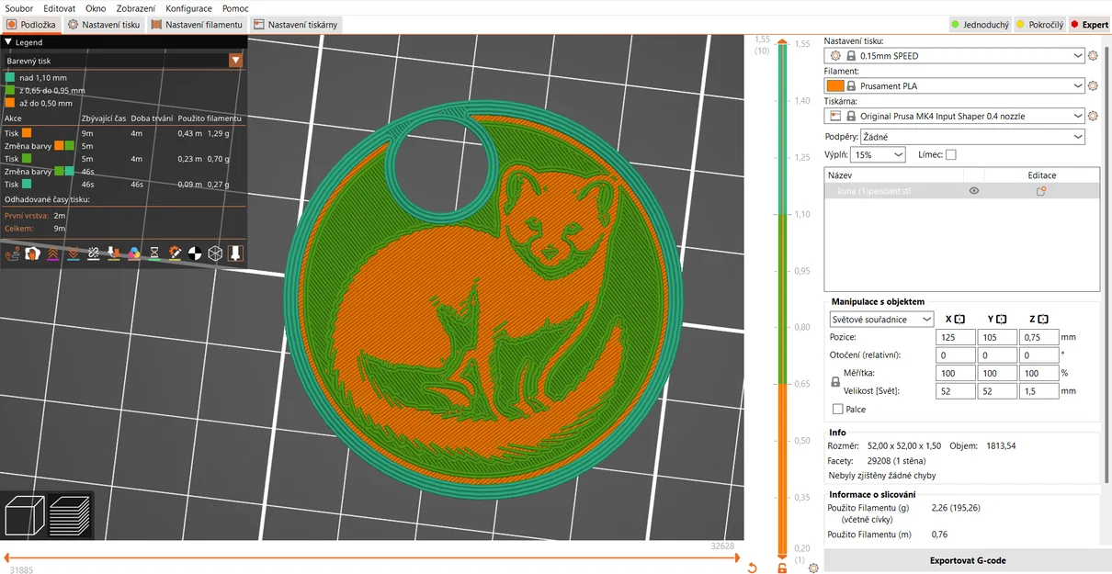This screenshot has width=1112, height=574.
Task: Toggle custom G-code gear-and-pencil icon
Action: [175, 253]
